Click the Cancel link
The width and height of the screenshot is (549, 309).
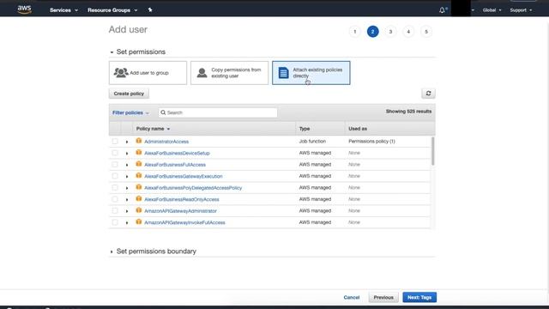pyautogui.click(x=352, y=297)
